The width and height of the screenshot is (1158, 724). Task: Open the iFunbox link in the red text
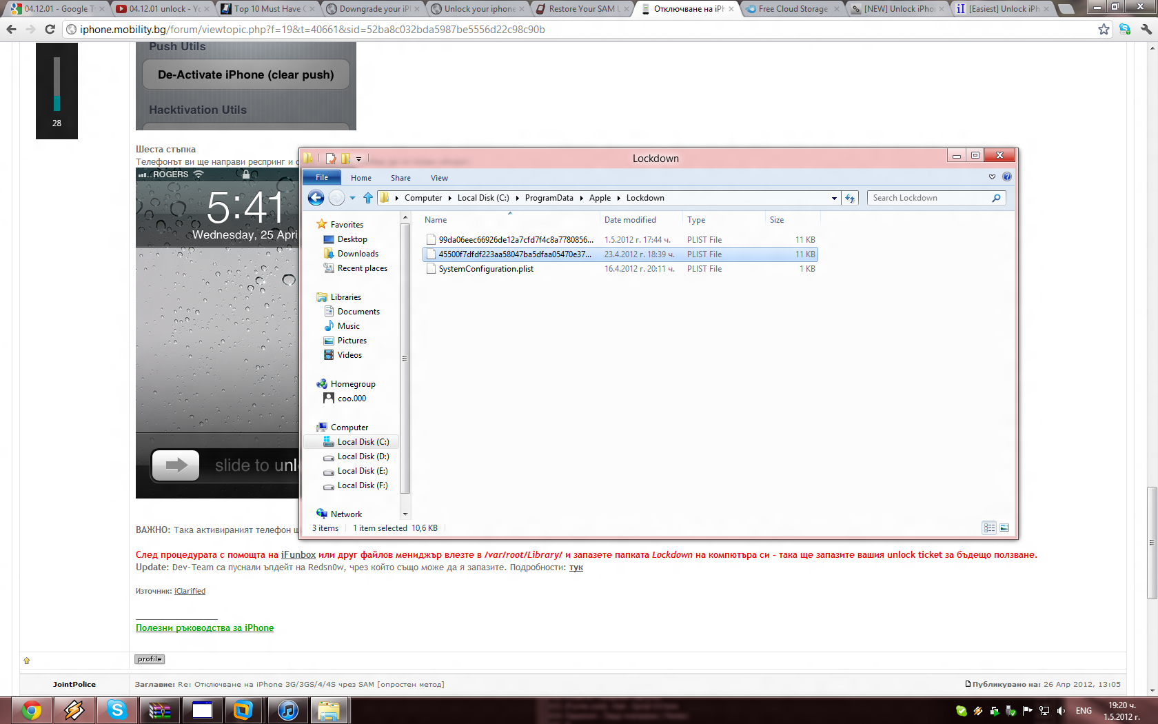tap(298, 554)
